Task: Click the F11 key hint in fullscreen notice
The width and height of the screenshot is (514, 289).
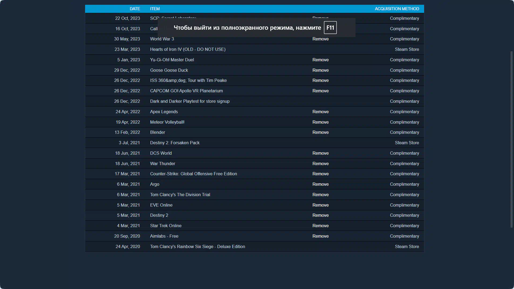Action: tap(330, 28)
